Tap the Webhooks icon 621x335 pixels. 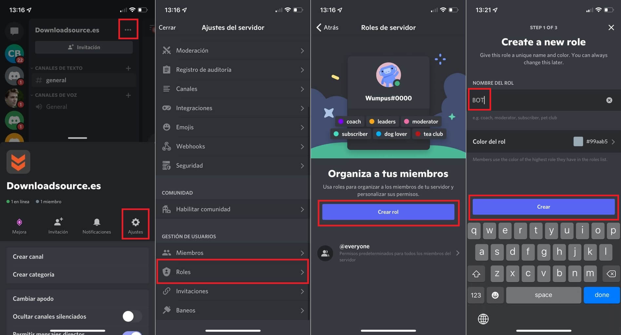point(167,146)
